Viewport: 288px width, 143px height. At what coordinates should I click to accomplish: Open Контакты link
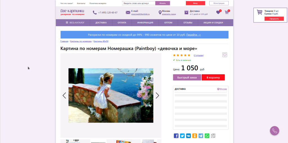(x=81, y=3)
